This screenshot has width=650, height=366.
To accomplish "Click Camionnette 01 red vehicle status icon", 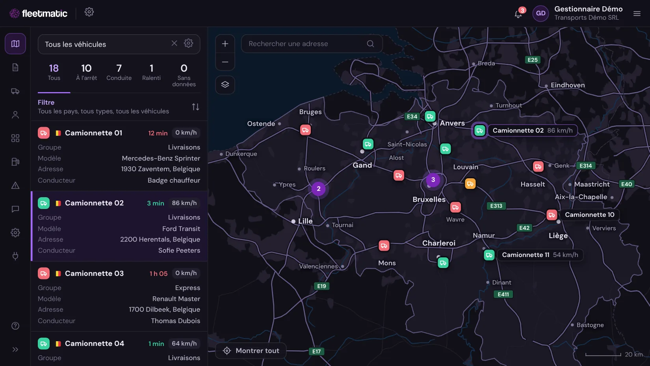I will 44,133.
